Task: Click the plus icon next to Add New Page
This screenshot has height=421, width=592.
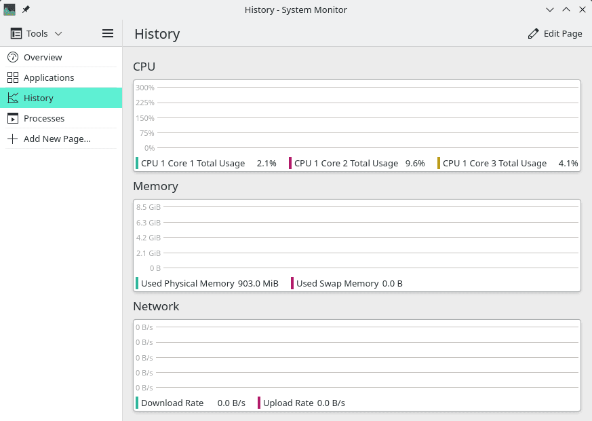Action: click(x=12, y=139)
